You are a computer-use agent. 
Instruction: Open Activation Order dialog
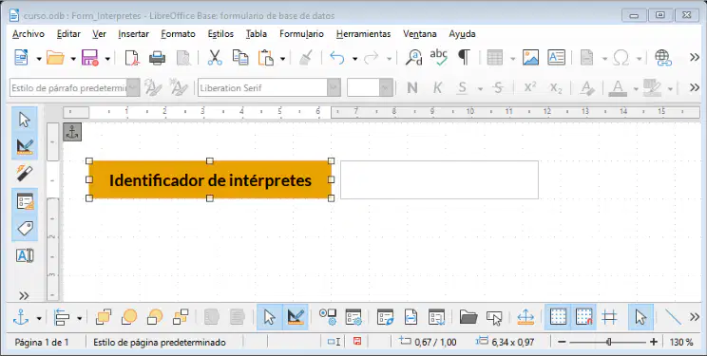tap(436, 318)
